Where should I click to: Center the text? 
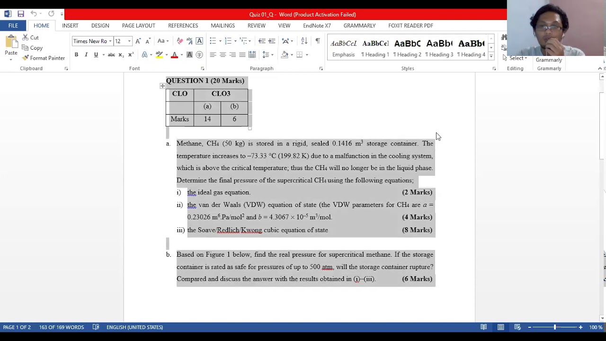click(223, 55)
